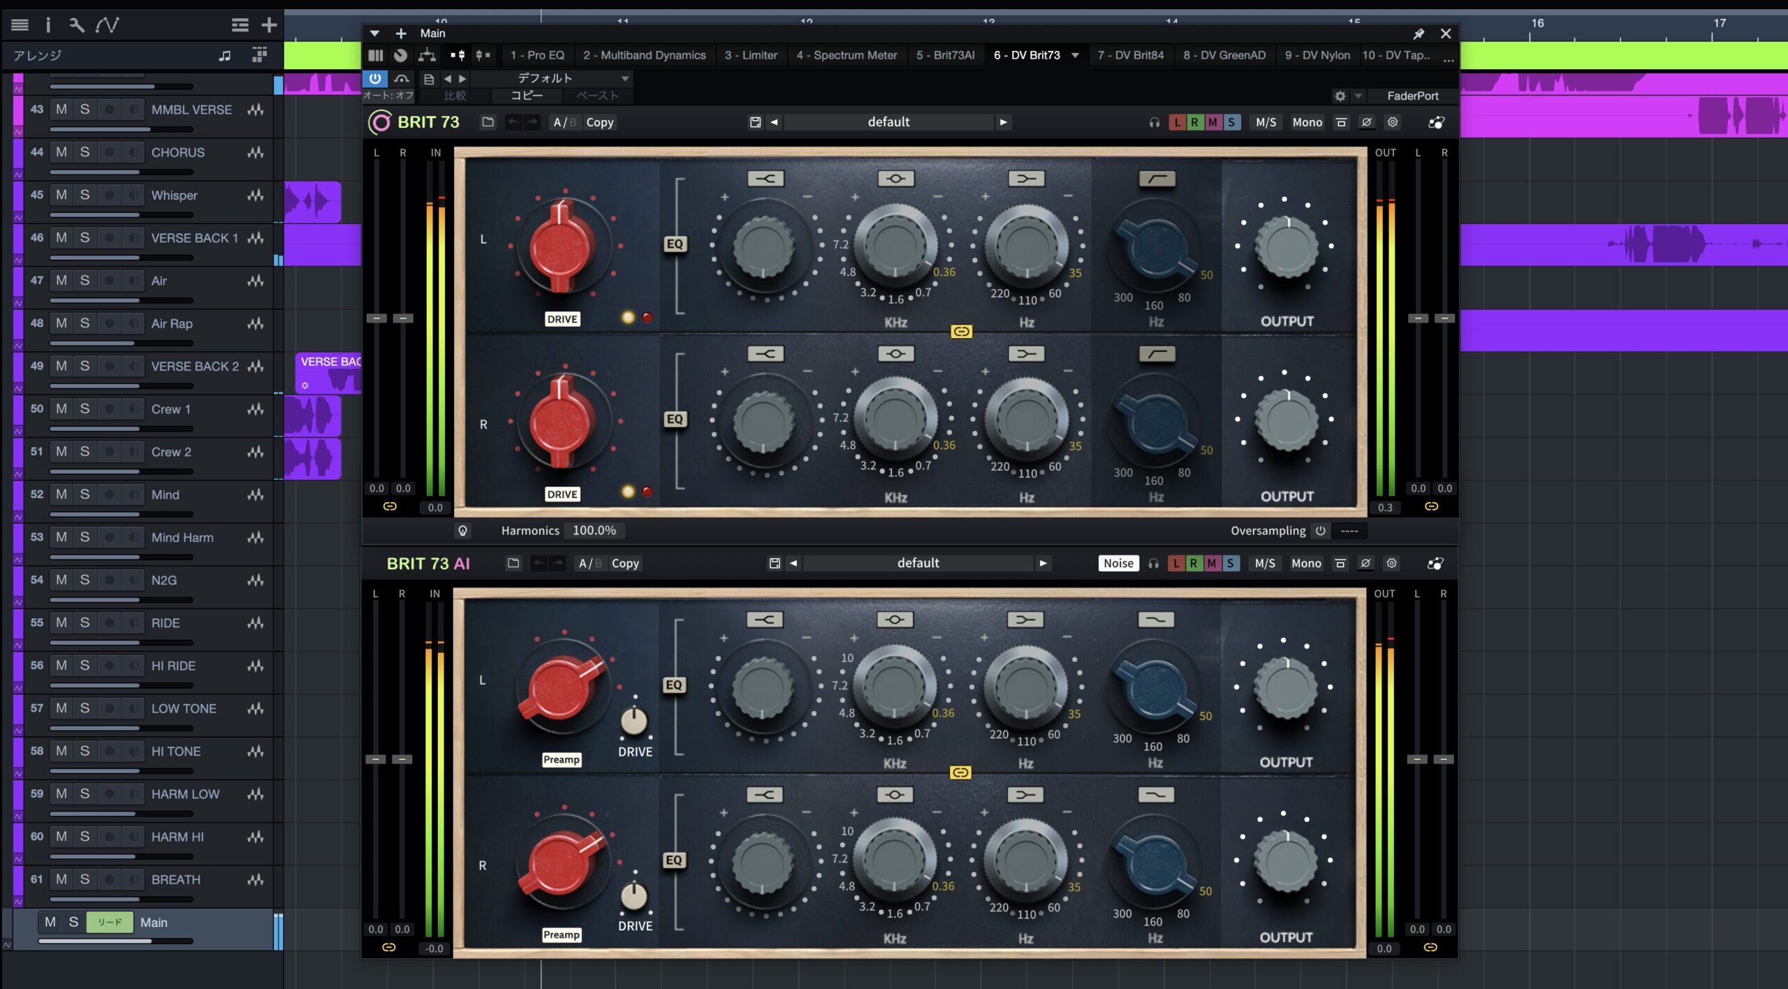Open the Oversampling value dropdown
This screenshot has width=1788, height=989.
(x=1349, y=531)
